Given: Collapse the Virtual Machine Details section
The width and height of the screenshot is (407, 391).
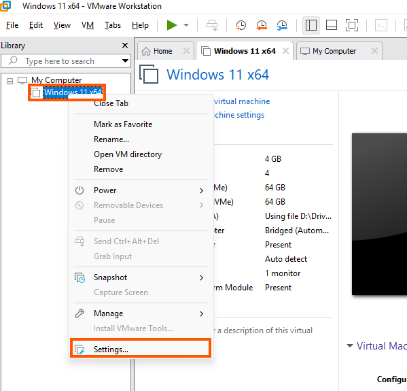Looking at the screenshot, I should coord(350,346).
